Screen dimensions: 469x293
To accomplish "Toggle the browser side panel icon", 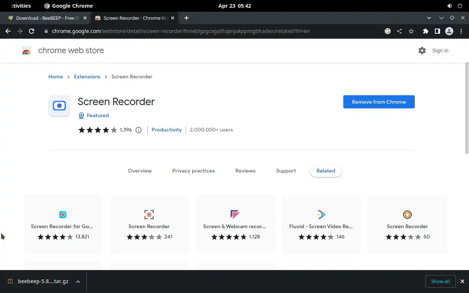I will (x=437, y=31).
